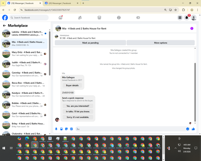Open Carol conversation
The height and width of the screenshot is (161, 201).
(25, 115)
